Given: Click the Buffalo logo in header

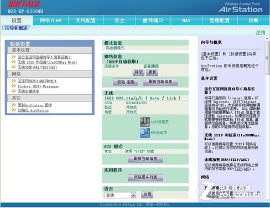Looking at the screenshot, I should 24,4.
